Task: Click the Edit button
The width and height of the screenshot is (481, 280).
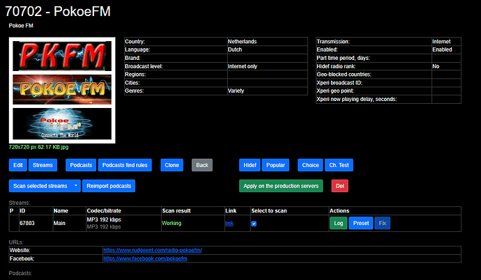Action: tap(18, 165)
